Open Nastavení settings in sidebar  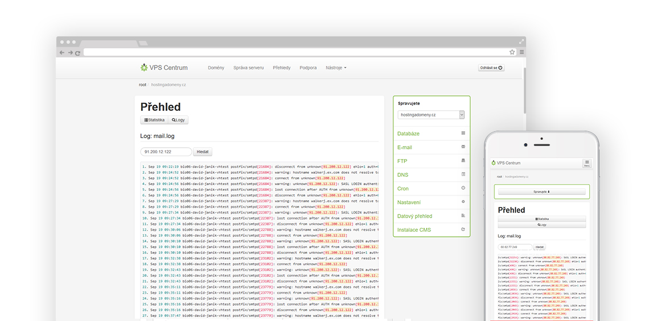(x=409, y=202)
